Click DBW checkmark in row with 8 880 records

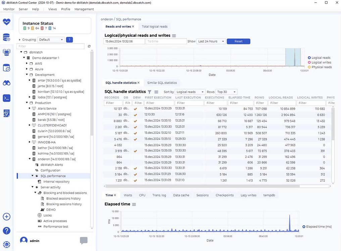[x=135, y=121]
